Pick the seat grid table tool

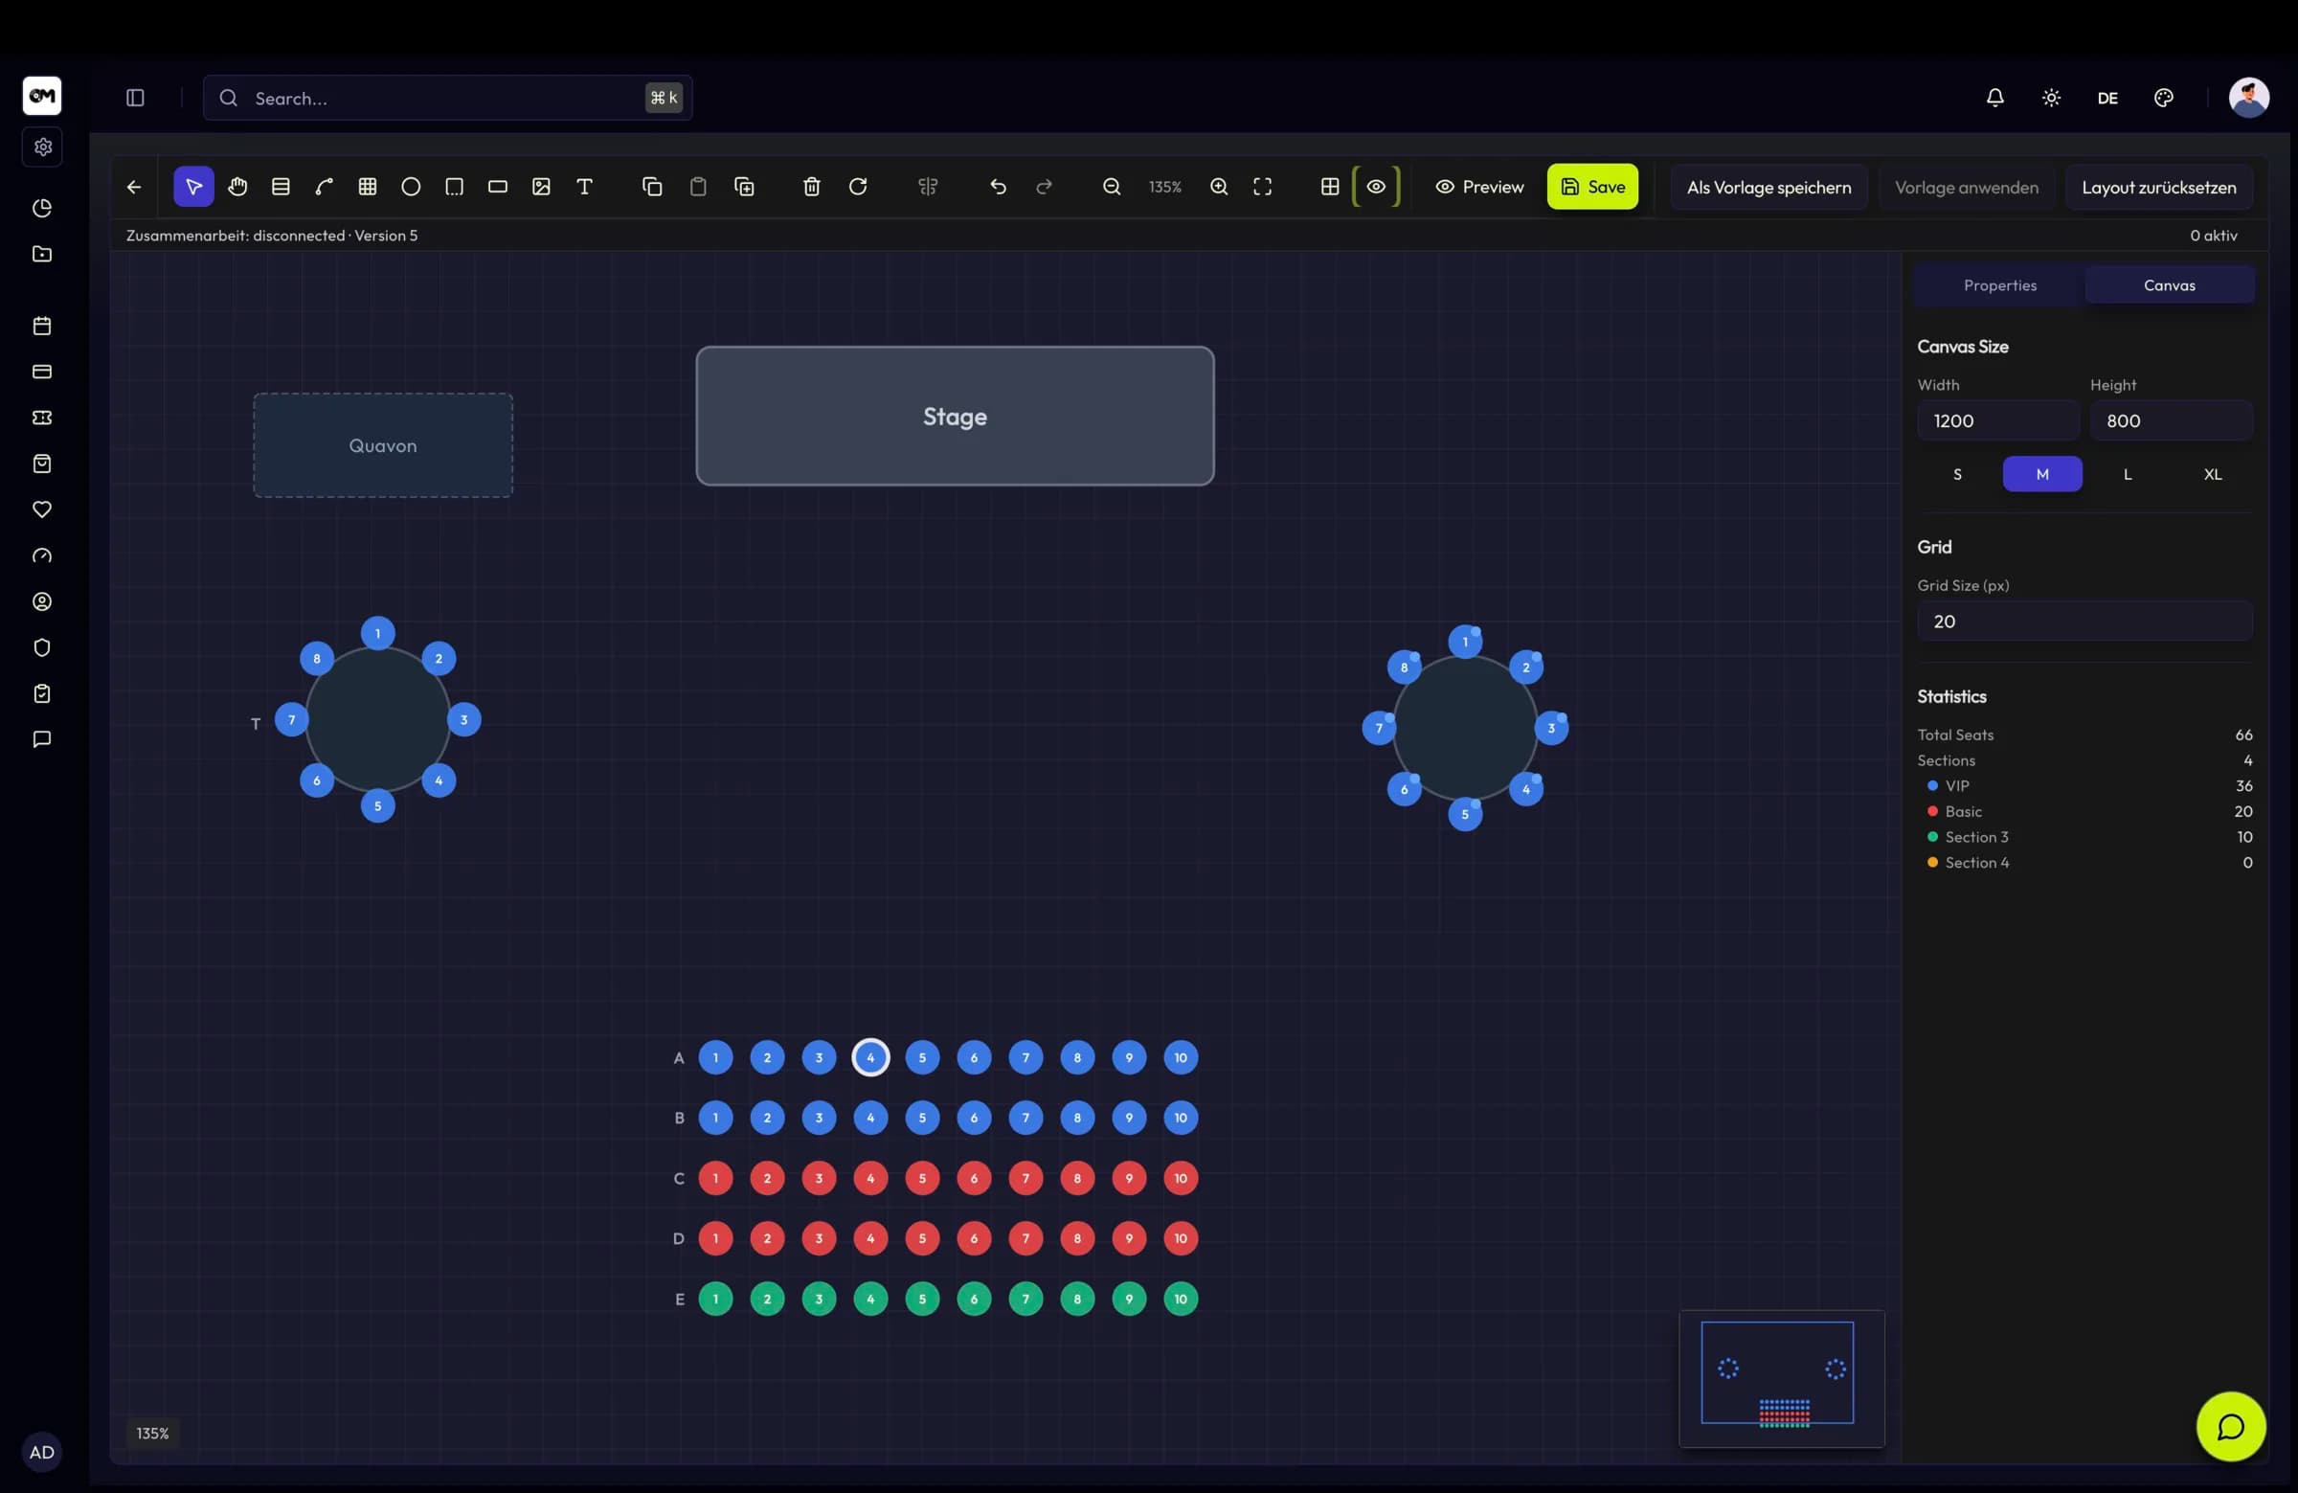(x=368, y=187)
